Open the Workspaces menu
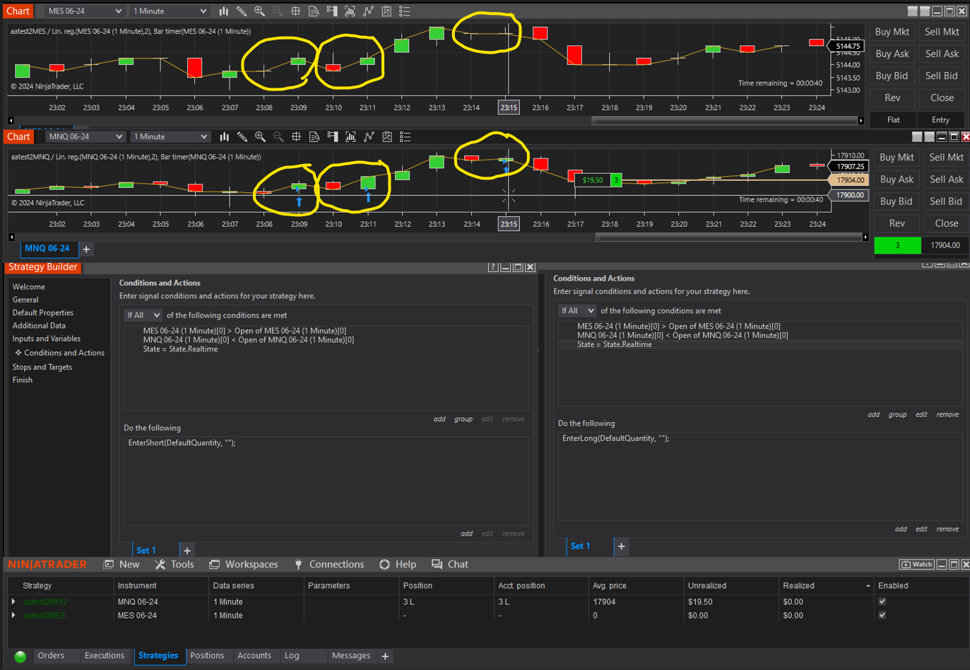 pos(243,565)
